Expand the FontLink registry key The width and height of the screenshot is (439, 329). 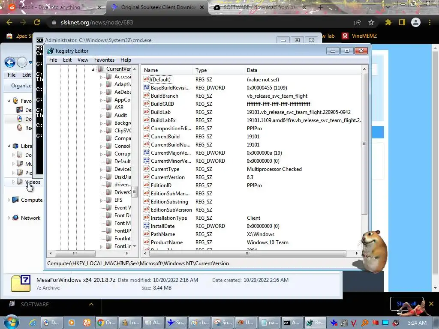101,246
